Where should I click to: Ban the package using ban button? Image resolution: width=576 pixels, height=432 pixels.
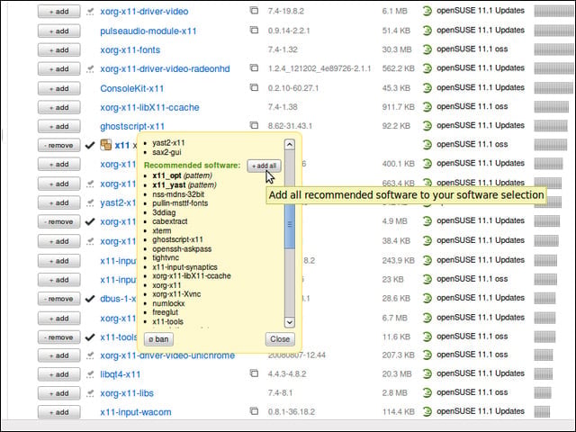tap(158, 339)
